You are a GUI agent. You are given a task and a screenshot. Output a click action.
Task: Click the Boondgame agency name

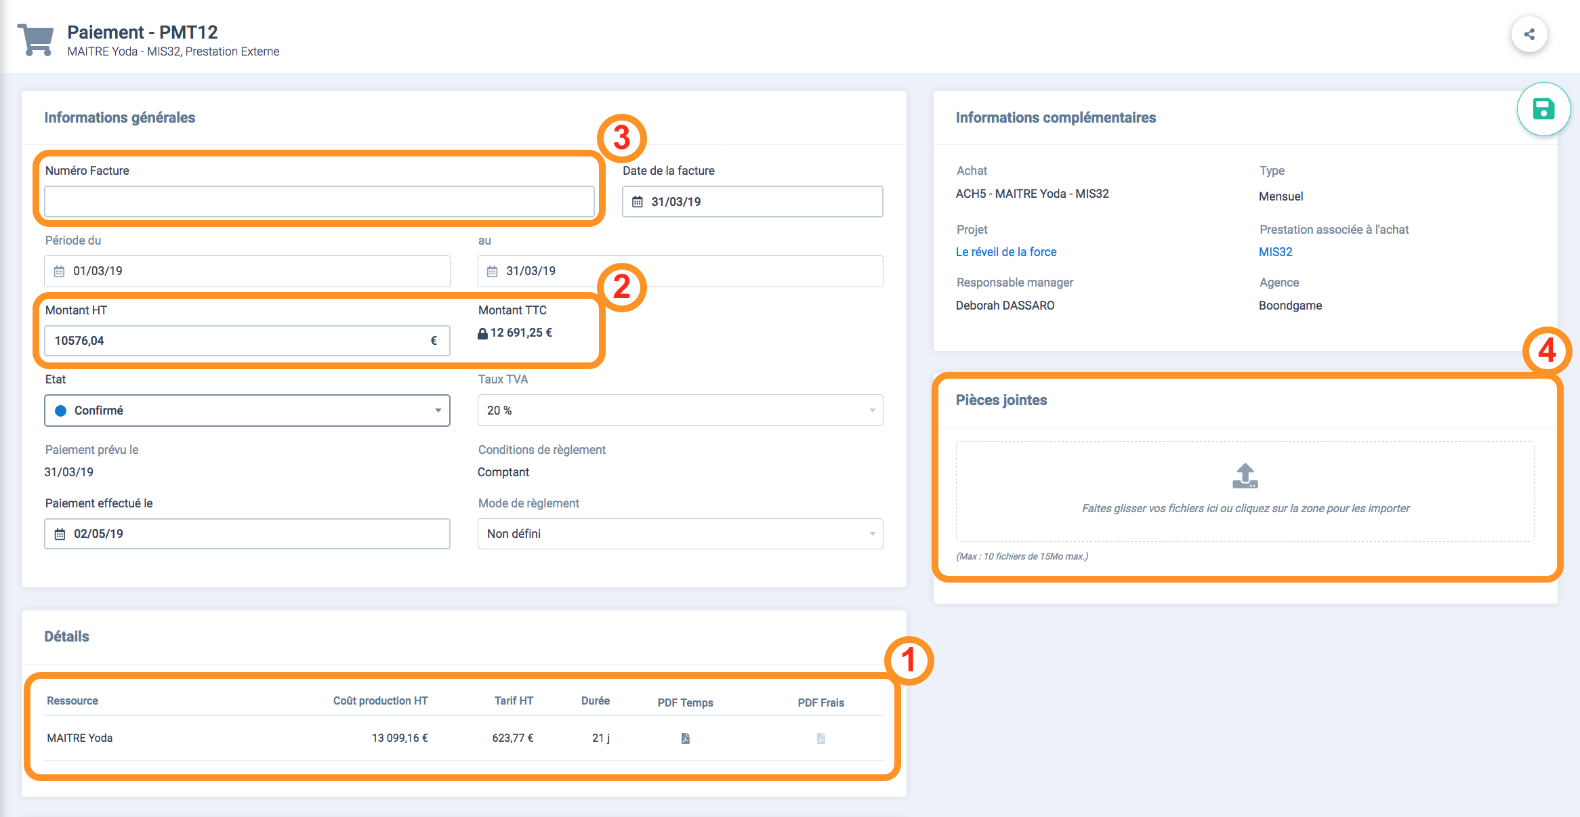point(1291,306)
